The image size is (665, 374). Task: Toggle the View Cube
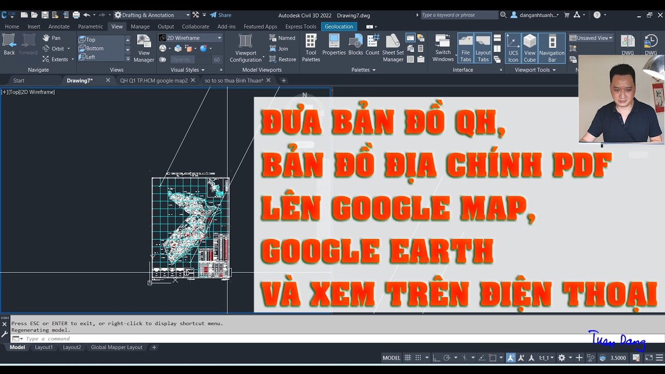(530, 48)
